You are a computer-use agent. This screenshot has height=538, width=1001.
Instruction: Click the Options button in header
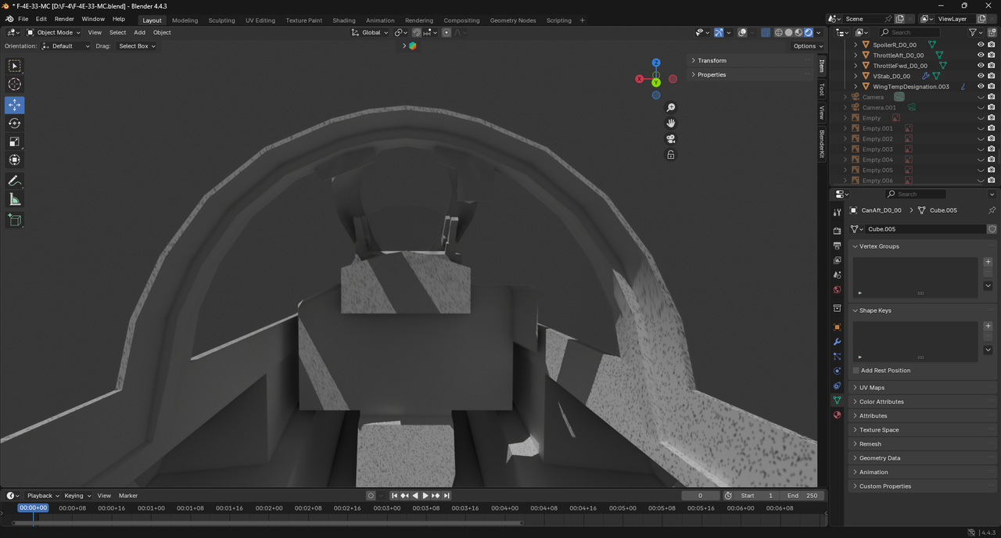(808, 46)
